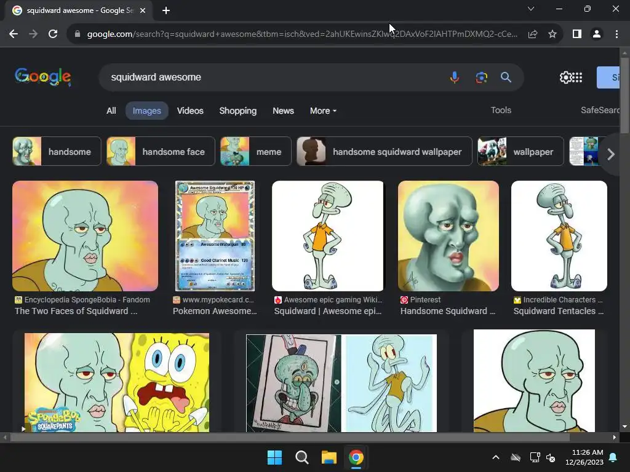Click the scrollbar right arrow

point(615,438)
